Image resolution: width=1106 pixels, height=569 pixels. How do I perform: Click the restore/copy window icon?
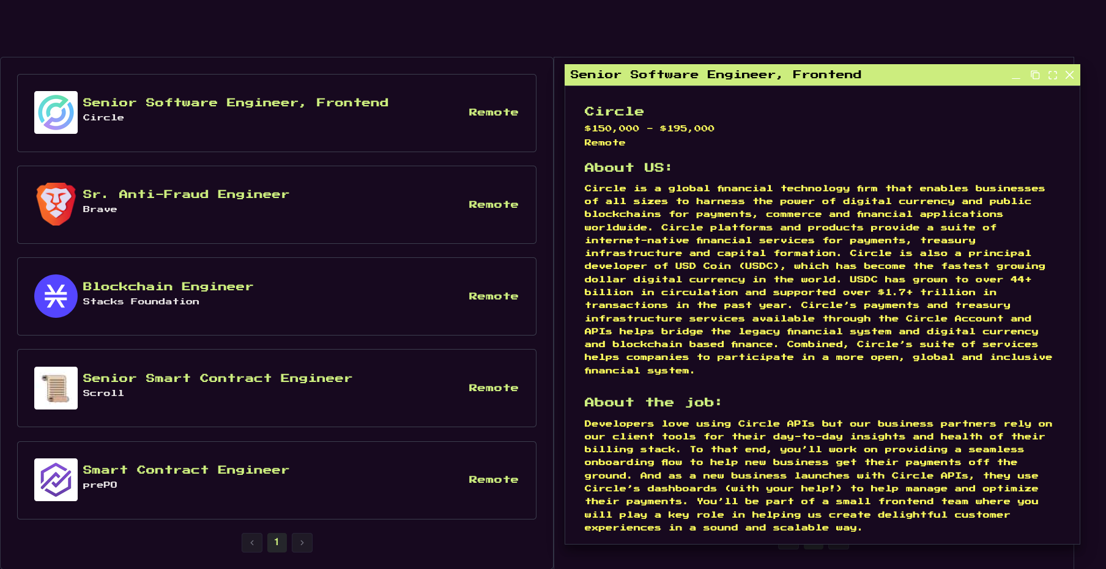1035,75
